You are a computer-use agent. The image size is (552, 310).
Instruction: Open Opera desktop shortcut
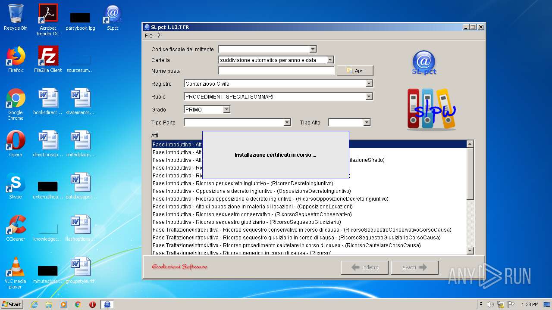pyautogui.click(x=16, y=144)
